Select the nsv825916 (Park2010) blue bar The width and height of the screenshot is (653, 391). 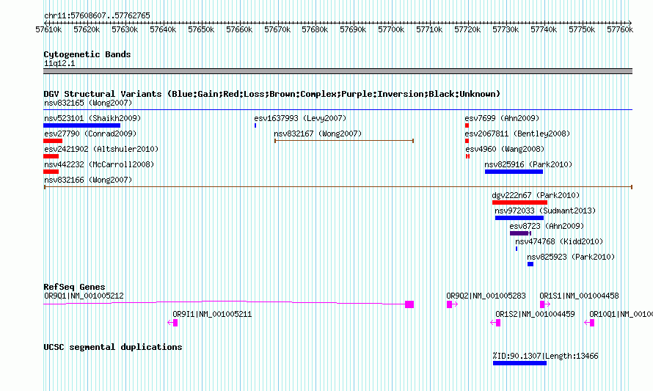[x=514, y=172]
